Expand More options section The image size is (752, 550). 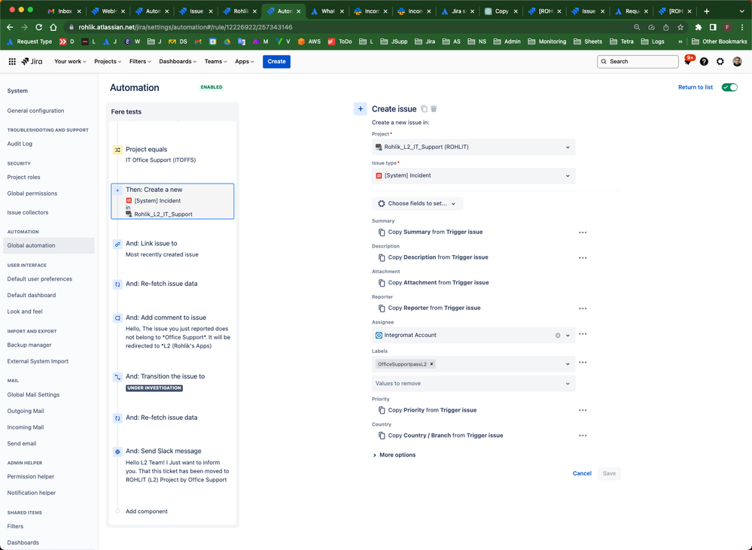point(394,455)
